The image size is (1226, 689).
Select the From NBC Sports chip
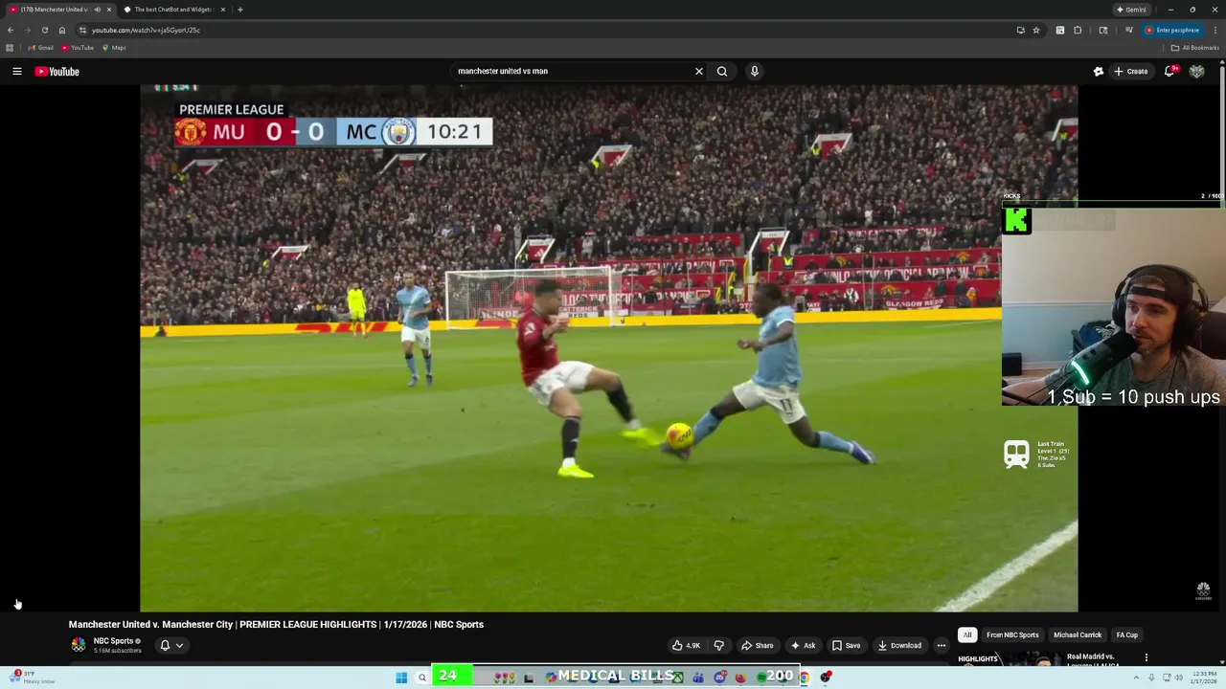click(x=1012, y=635)
